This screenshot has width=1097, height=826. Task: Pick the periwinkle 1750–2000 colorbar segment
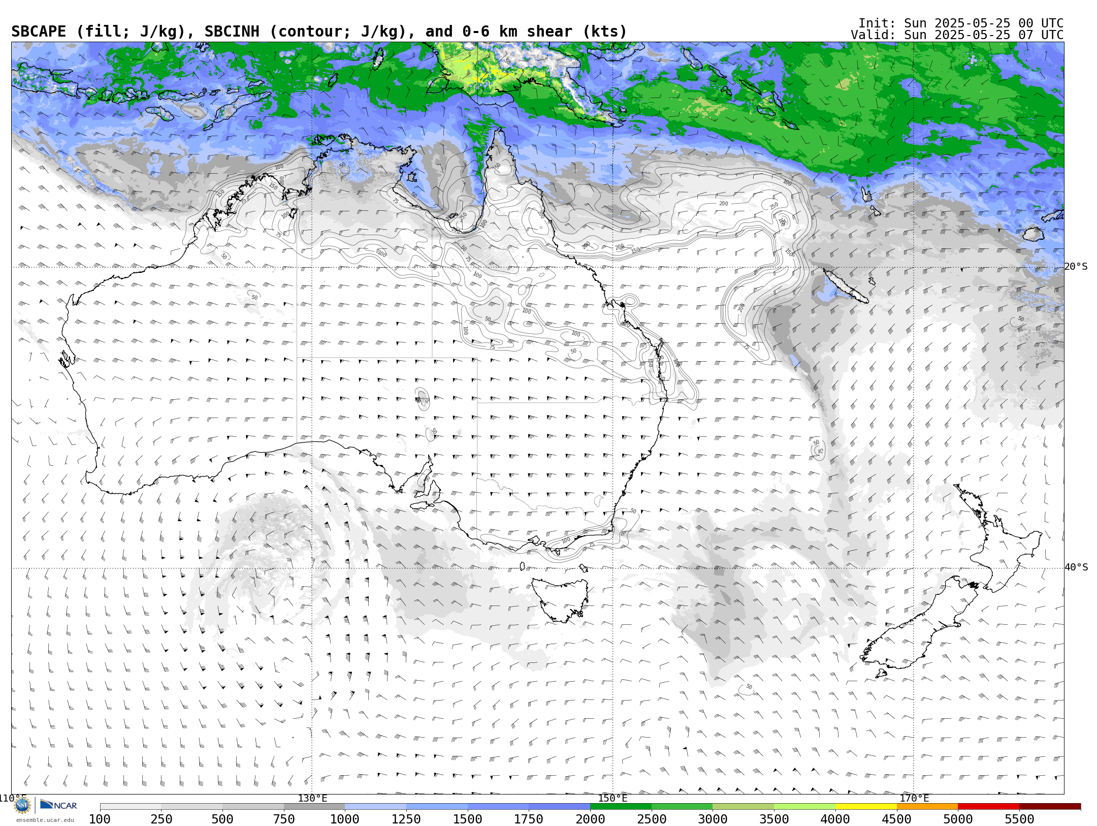pos(559,807)
